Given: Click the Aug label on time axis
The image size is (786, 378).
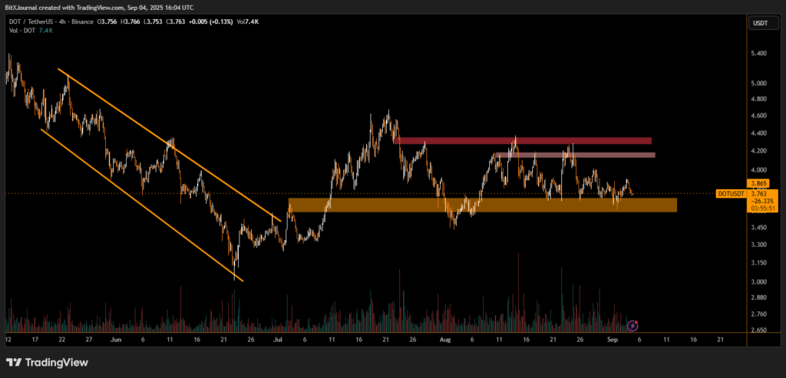Looking at the screenshot, I should pos(447,338).
